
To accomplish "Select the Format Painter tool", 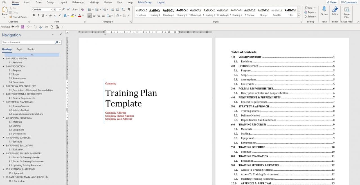I will [19, 17].
